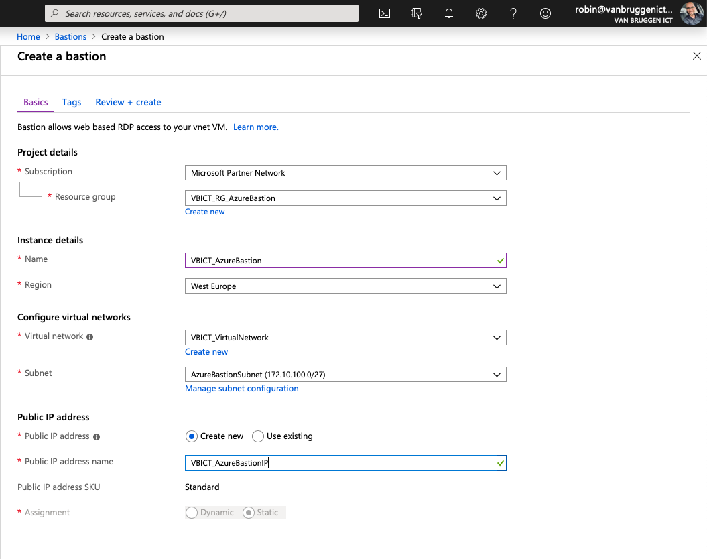Select the Dynamic assignment option

point(191,512)
